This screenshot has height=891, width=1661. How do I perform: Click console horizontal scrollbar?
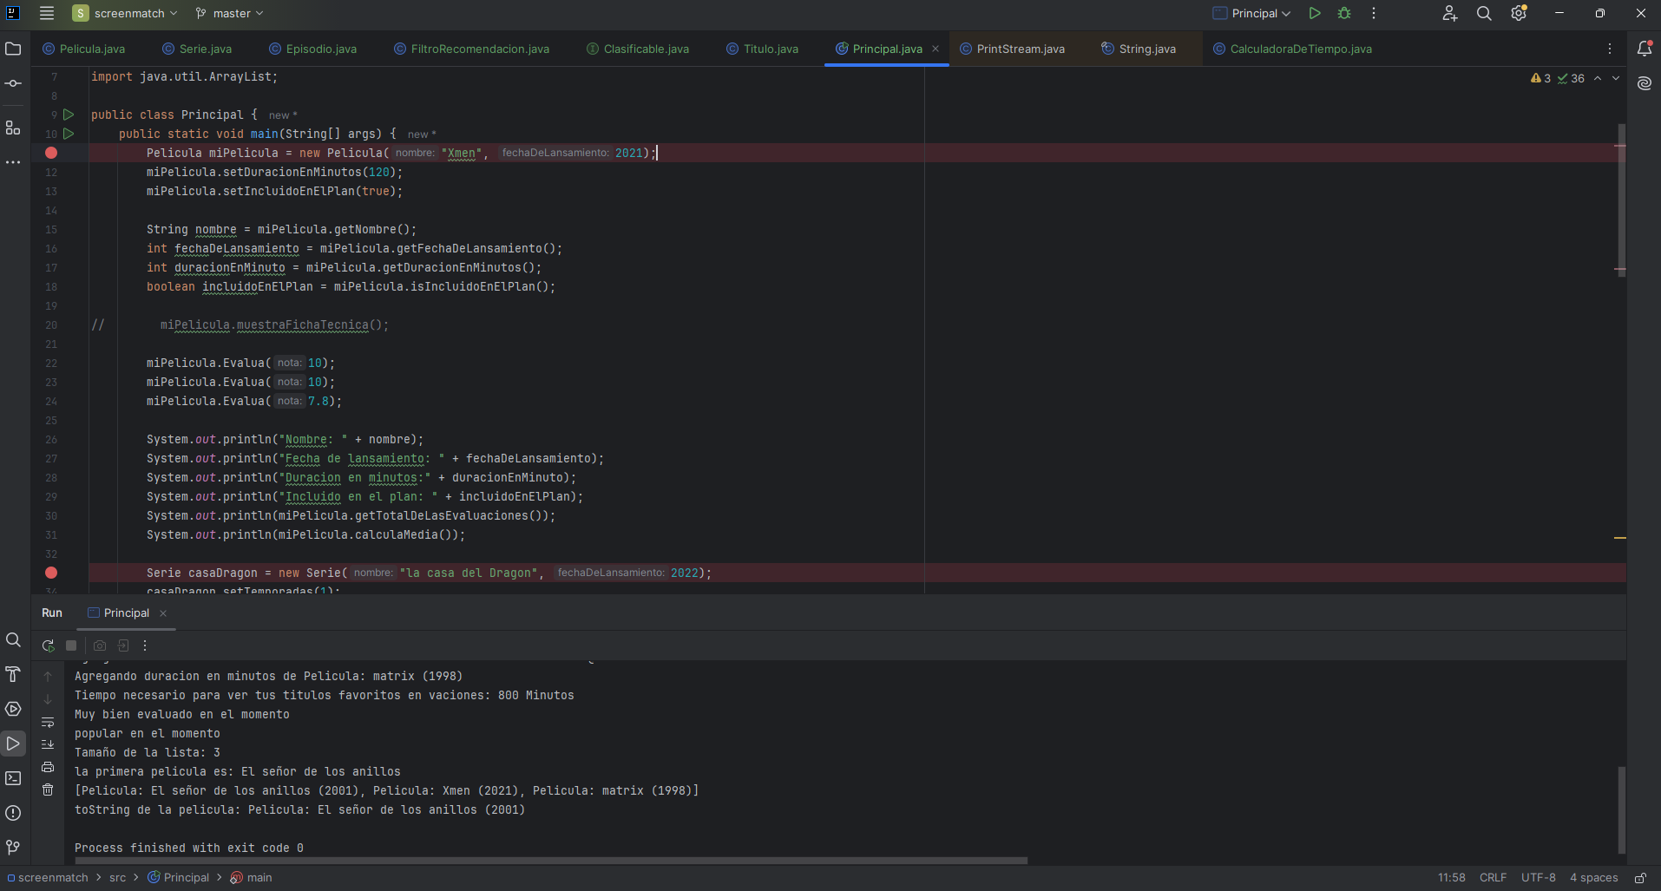point(551,861)
